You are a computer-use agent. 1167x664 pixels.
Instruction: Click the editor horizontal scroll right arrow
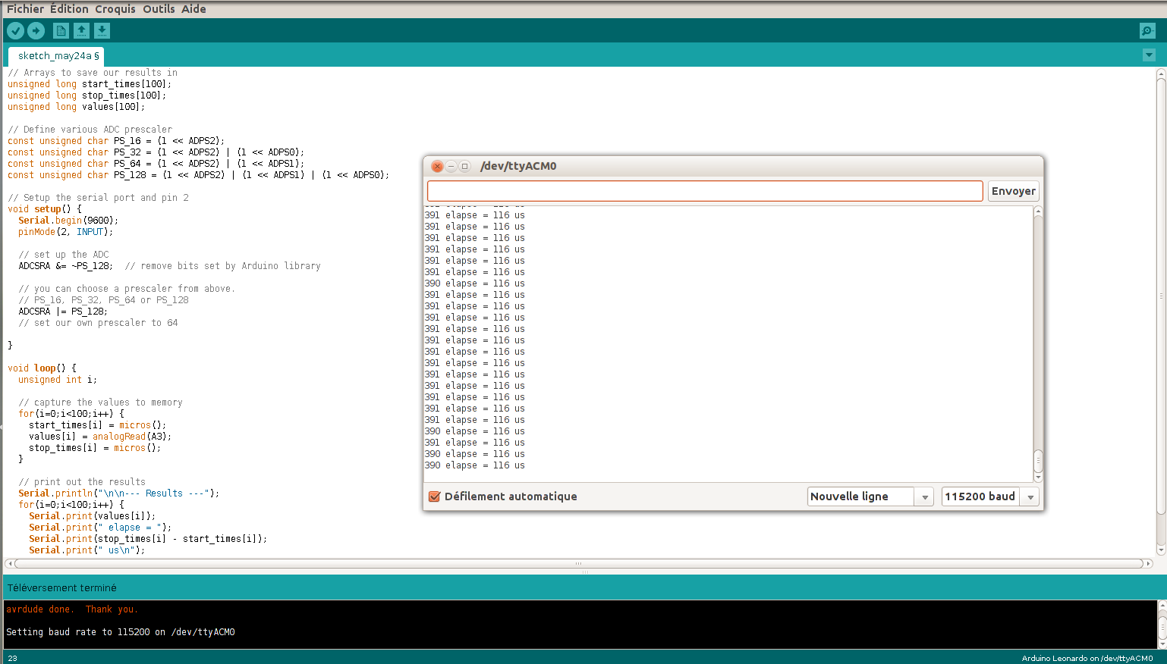[x=1149, y=563]
